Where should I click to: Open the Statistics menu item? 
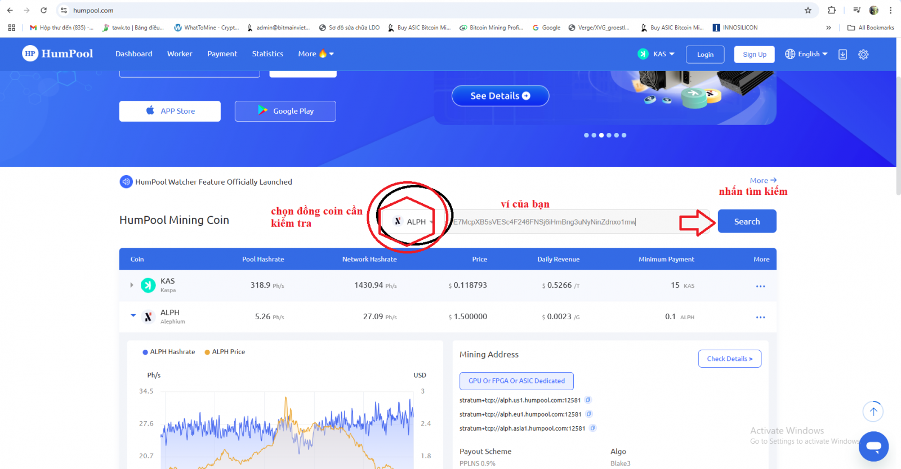(x=267, y=54)
